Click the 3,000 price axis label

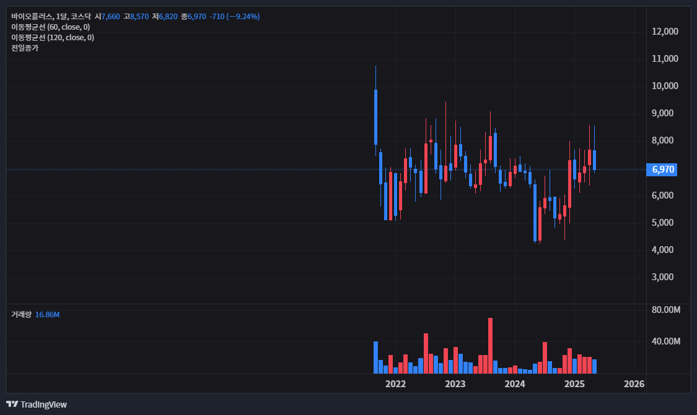coord(662,277)
